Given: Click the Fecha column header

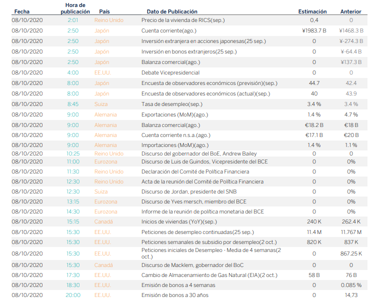Looking at the screenshot, I should click(21, 11).
